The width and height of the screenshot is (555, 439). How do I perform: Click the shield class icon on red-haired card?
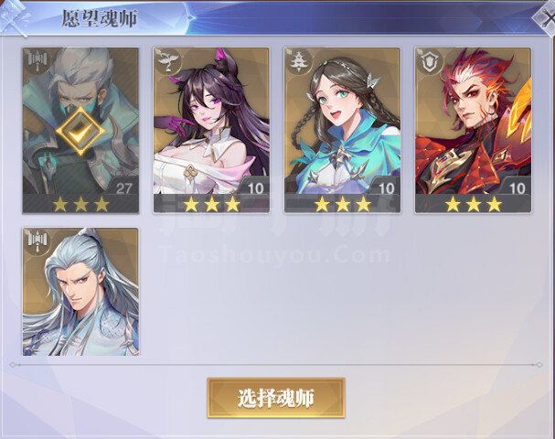[x=430, y=61]
